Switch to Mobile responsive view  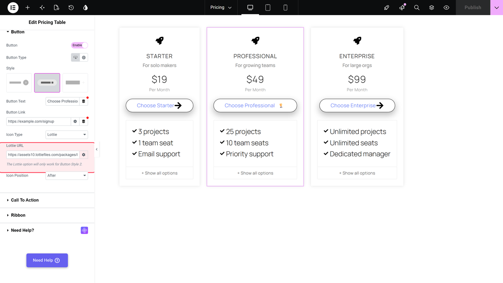pyautogui.click(x=285, y=8)
